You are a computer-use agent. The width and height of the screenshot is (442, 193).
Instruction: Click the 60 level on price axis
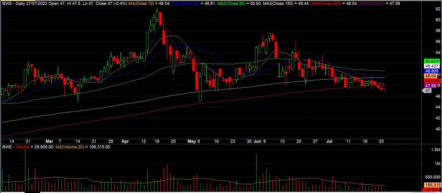438,20
